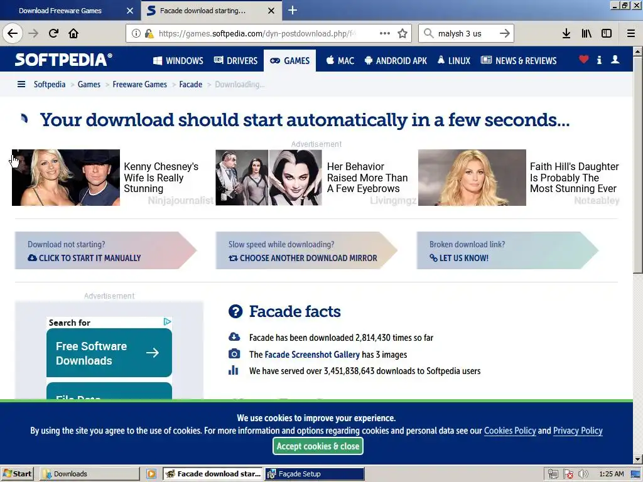Toggle the sidebar view icon
This screenshot has height=482, width=643.
click(607, 34)
